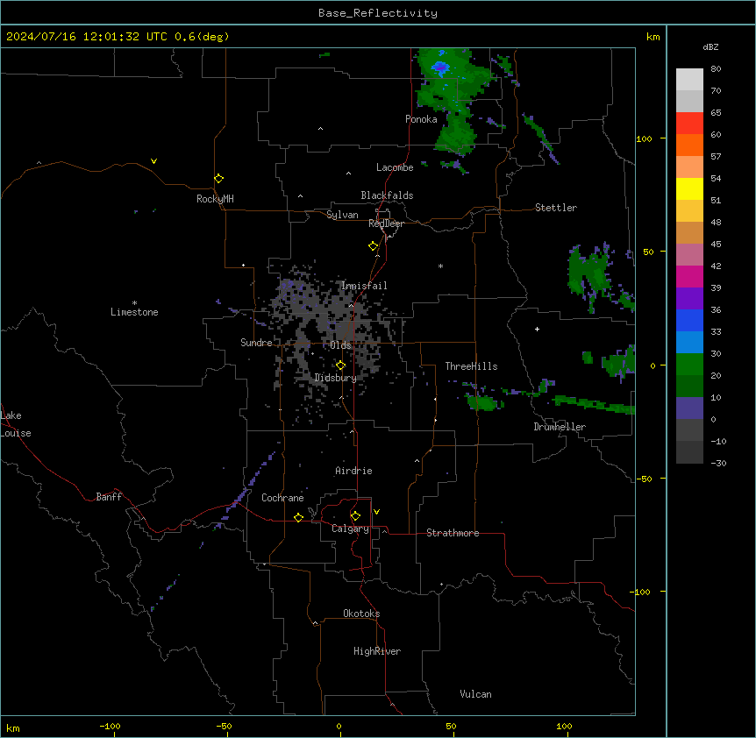756x738 pixels.
Task: Click the ThreeHills label
Action: [x=471, y=366]
